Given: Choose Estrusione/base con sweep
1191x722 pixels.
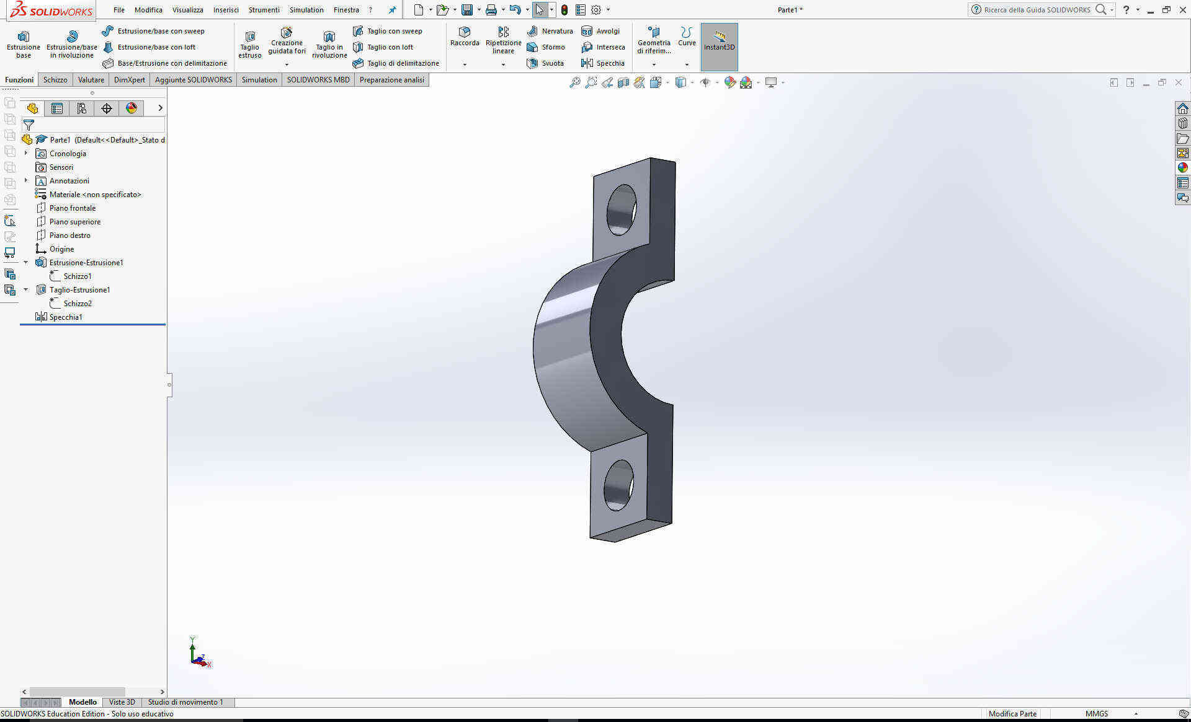Looking at the screenshot, I should pyautogui.click(x=153, y=31).
